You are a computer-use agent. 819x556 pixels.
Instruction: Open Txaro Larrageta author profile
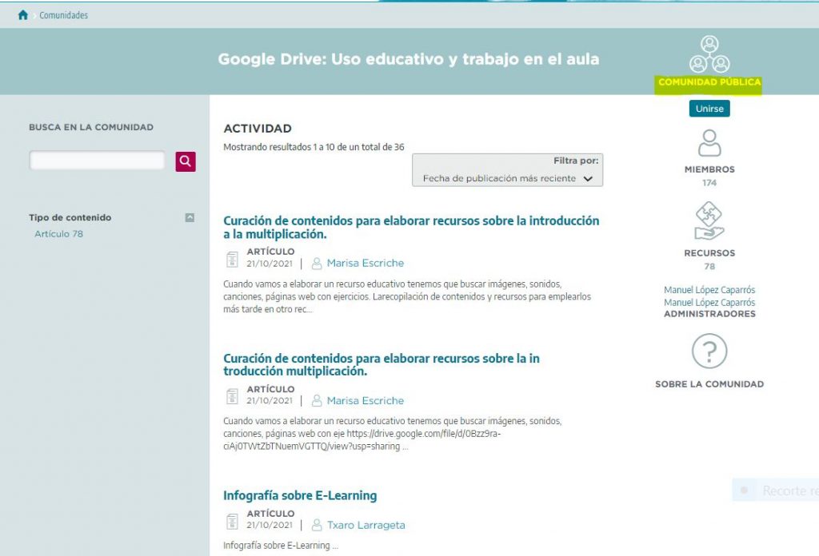pos(366,525)
